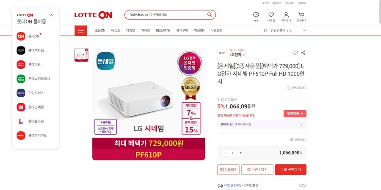This screenshot has width=381, height=190.
Task: Increase quantity with the plus button
Action: coord(240,153)
